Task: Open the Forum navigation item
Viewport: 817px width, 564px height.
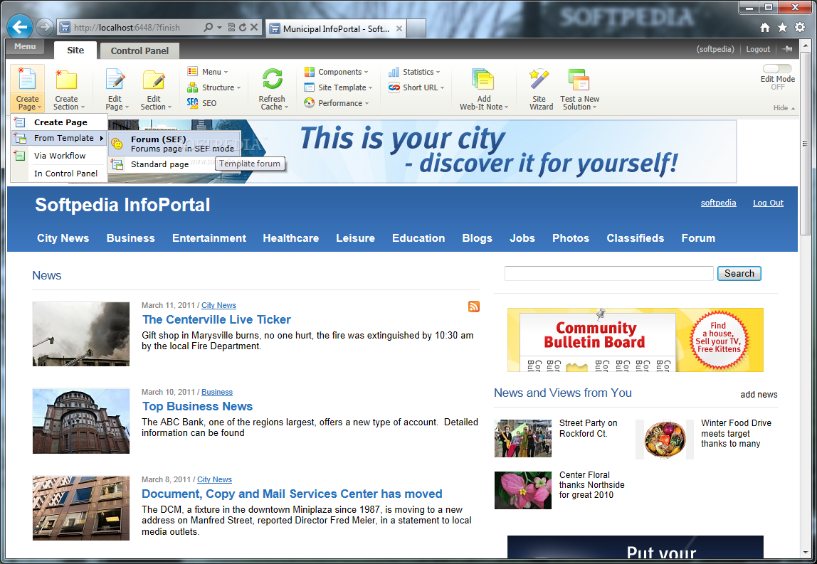Action: [698, 238]
